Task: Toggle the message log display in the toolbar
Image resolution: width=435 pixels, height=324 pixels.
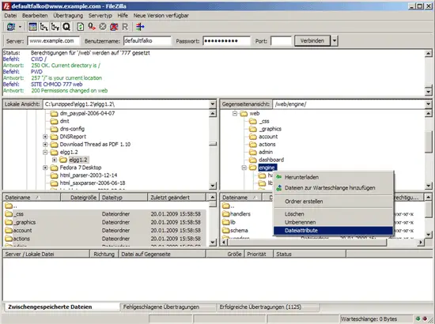Action: [x=32, y=27]
